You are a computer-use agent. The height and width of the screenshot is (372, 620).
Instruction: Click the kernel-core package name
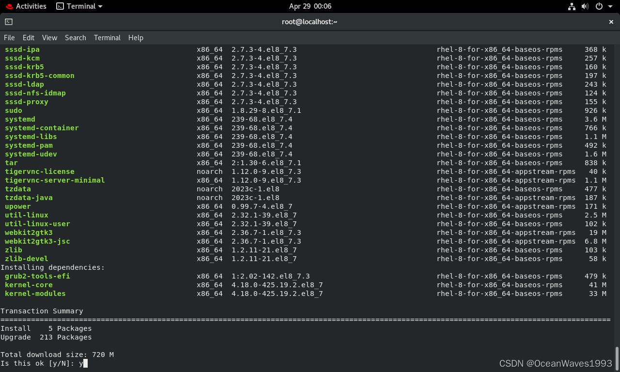(29, 285)
